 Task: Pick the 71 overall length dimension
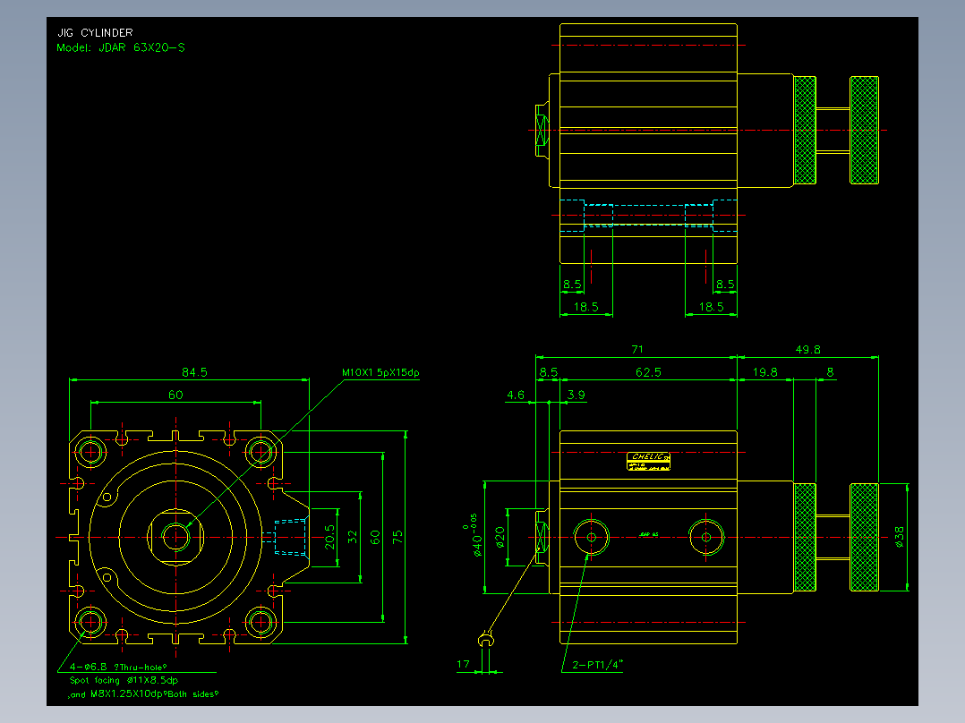637,350
